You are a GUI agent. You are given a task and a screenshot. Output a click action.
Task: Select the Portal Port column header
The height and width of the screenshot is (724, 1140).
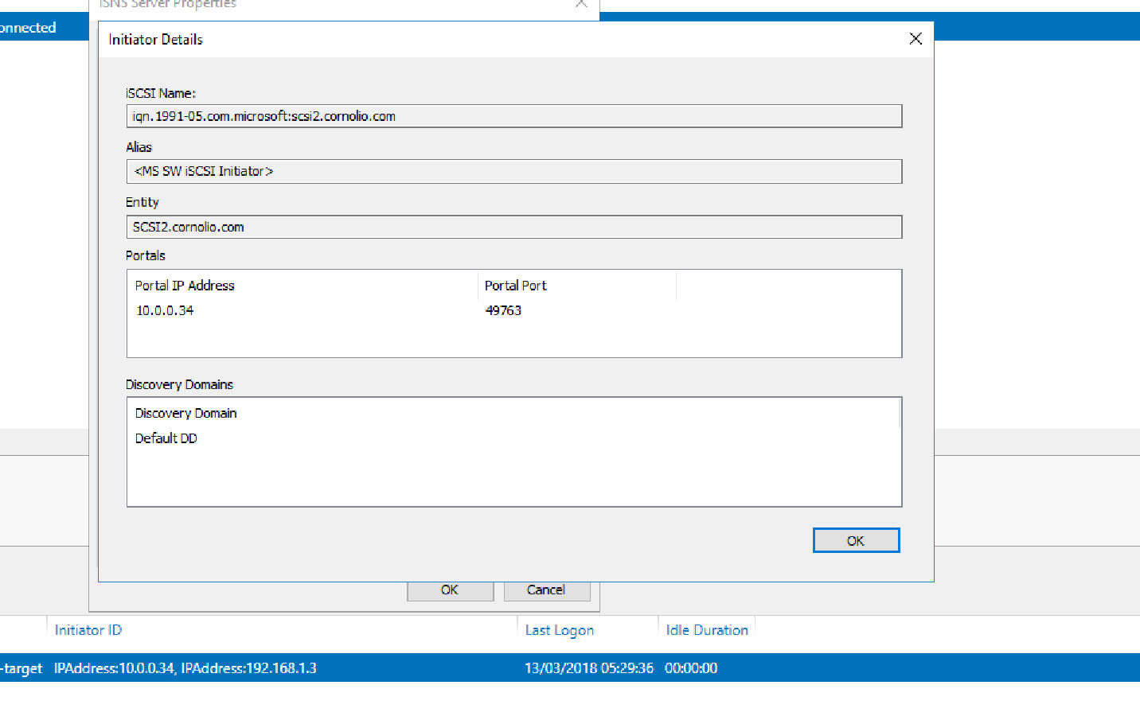point(515,285)
